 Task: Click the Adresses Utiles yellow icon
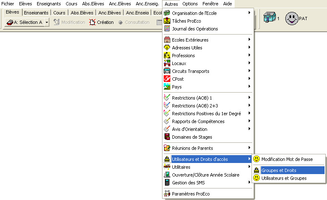[167, 47]
